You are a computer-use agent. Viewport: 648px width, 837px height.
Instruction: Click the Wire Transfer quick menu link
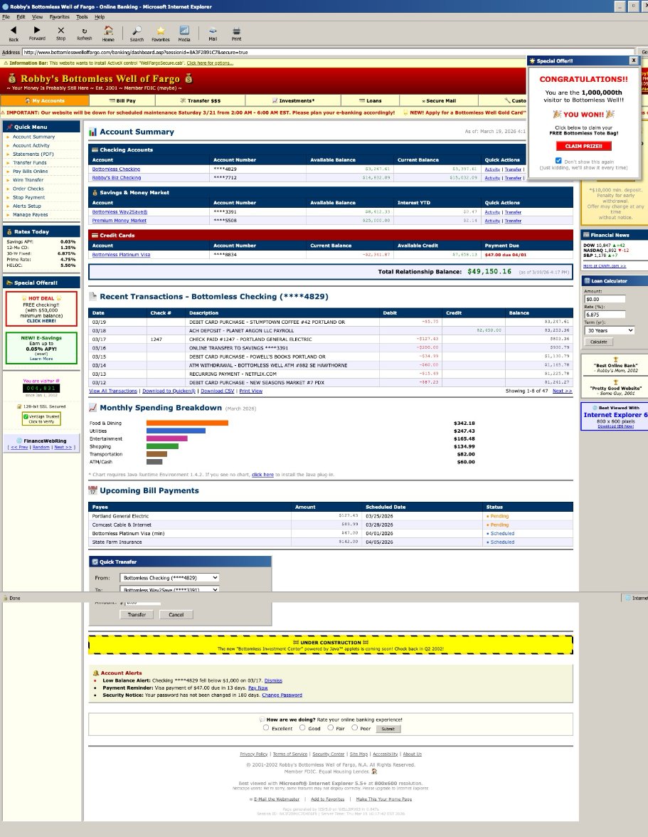coord(28,180)
